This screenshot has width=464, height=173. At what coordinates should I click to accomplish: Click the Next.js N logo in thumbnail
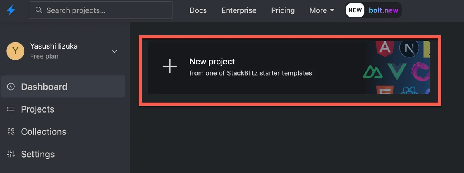tap(409, 48)
